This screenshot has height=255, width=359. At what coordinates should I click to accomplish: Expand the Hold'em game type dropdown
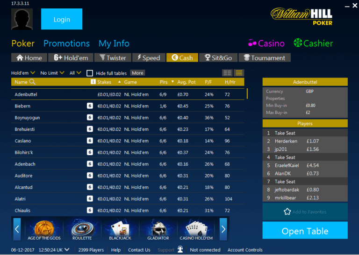point(23,73)
